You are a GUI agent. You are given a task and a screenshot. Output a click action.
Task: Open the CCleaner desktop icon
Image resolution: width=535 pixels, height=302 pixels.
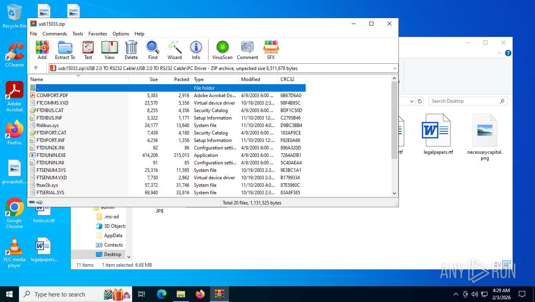15,55
